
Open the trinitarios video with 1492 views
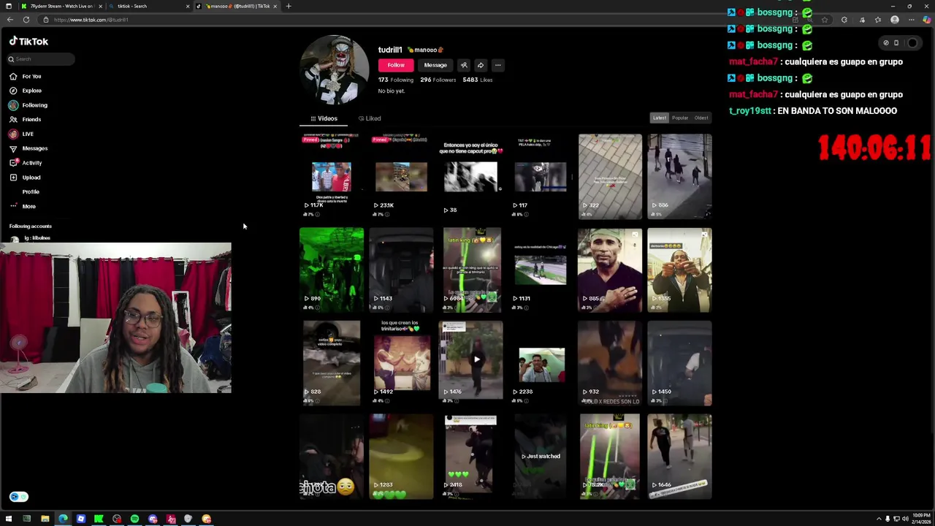pos(401,363)
